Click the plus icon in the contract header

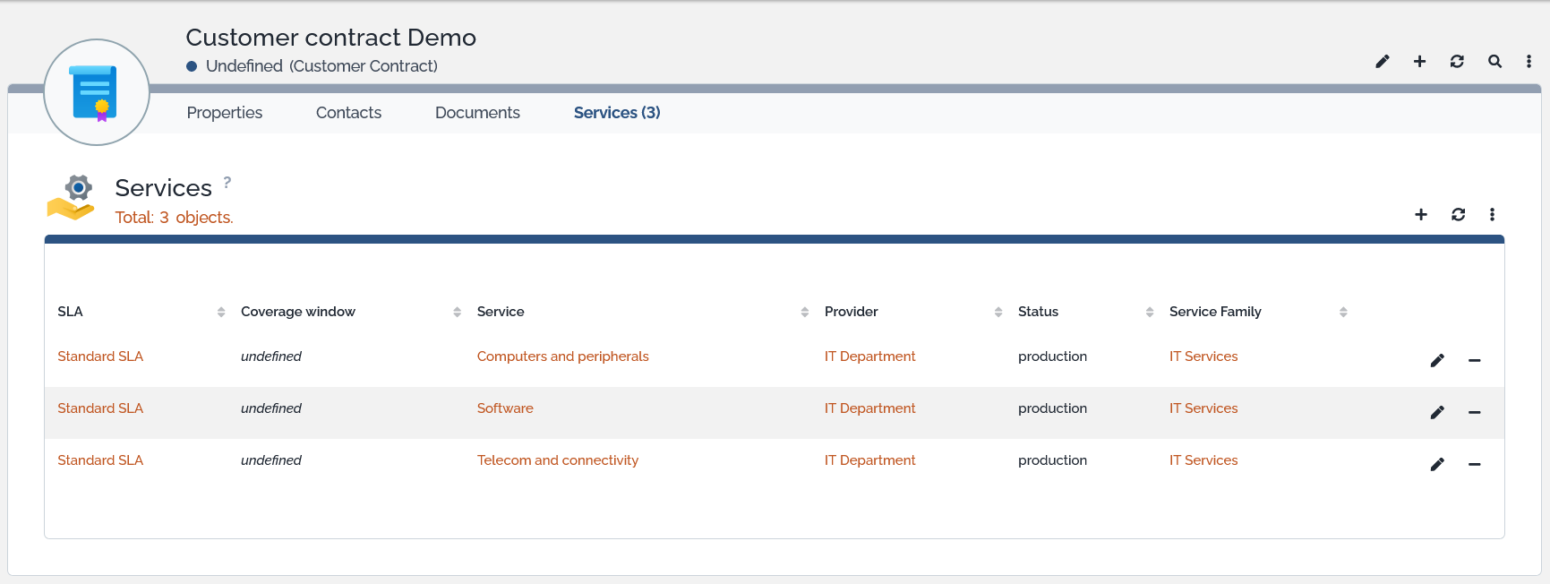click(x=1419, y=62)
